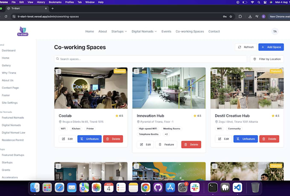Viewport: 290px width, 196px height.
Task: Select Grants in the sidebar
Action: tap(6, 170)
